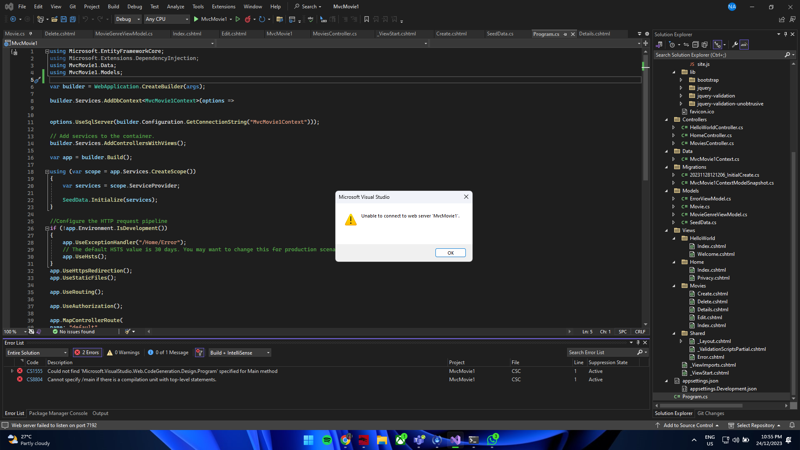Click the bookmark icon in toolbar

[367, 19]
